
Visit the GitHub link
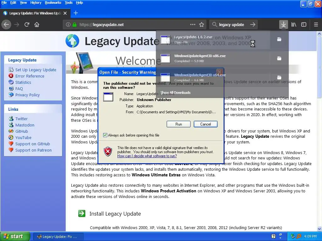click(22, 131)
